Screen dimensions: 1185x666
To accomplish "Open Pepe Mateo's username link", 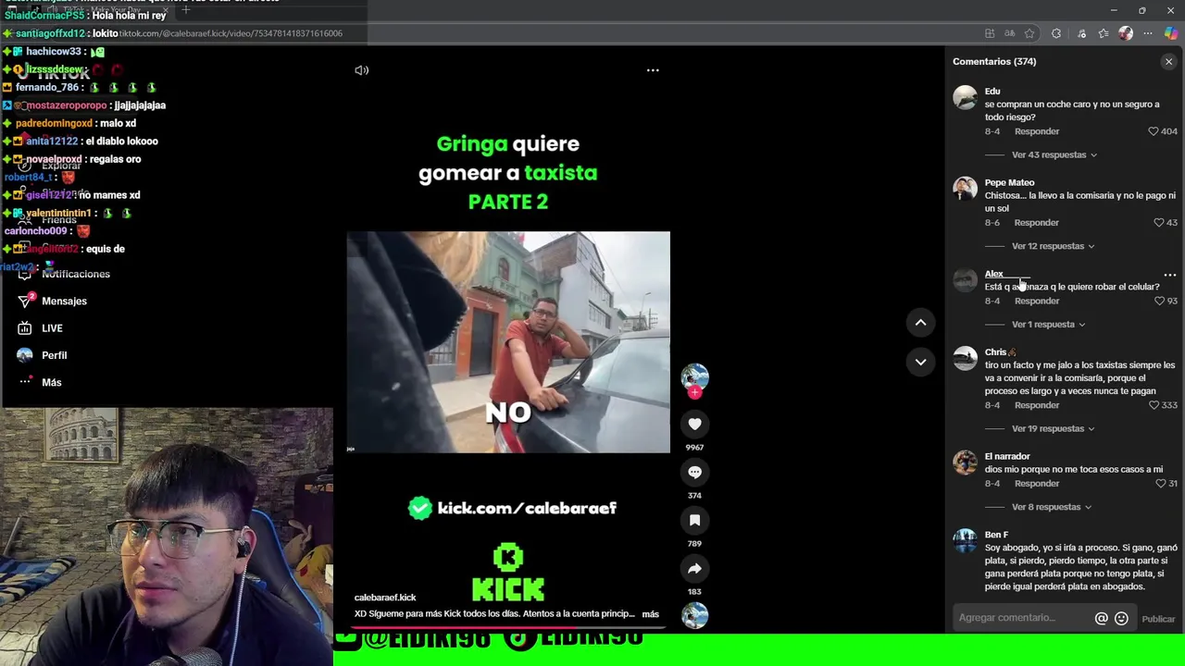I will click(1009, 183).
